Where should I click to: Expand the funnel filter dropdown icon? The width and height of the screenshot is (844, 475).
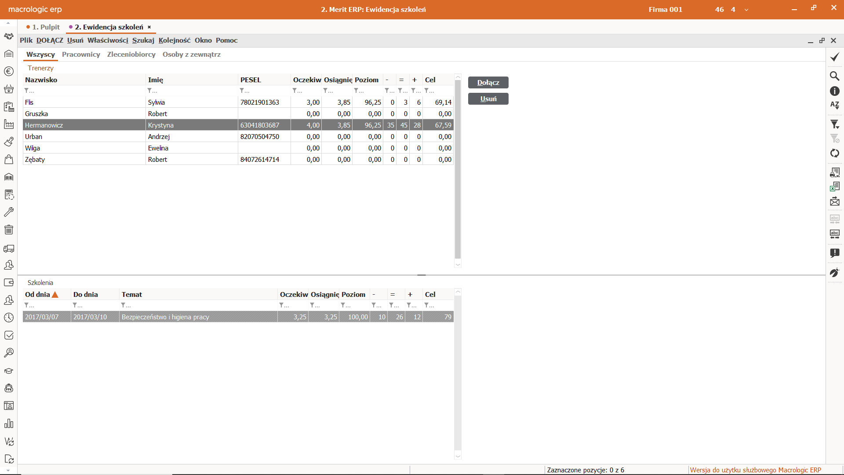834,124
